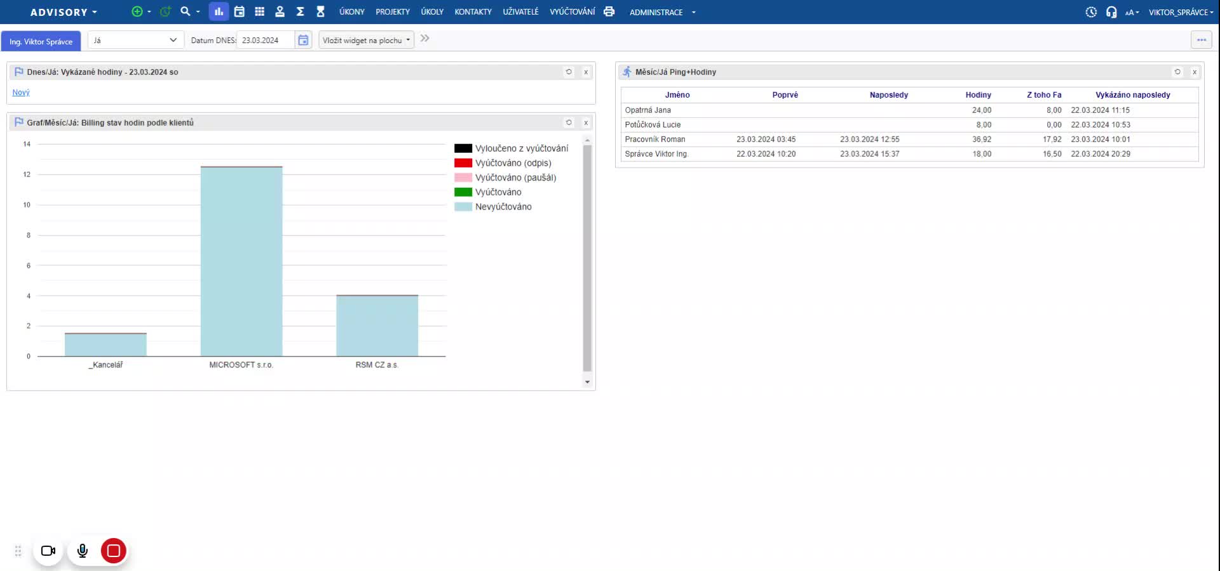This screenshot has width=1220, height=571.
Task: Click the 'Nový' link
Action: pos(21,93)
